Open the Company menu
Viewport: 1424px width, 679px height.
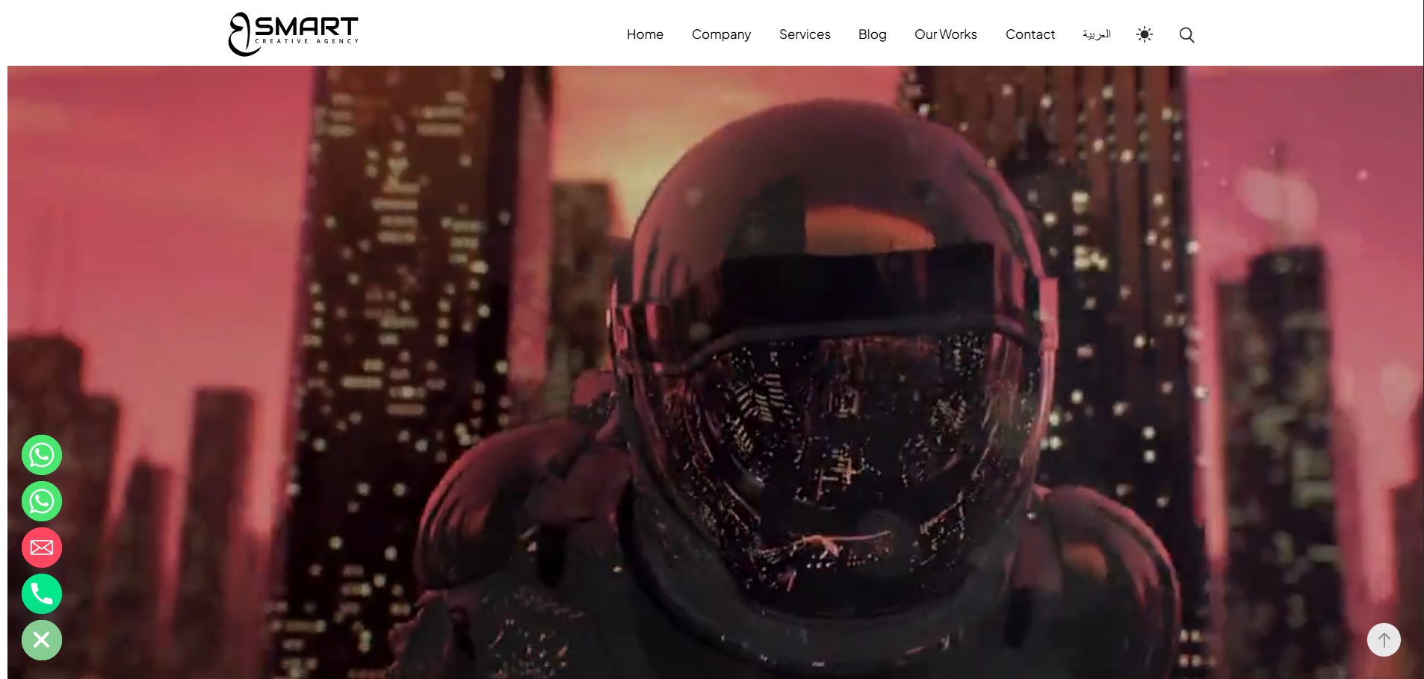coord(721,34)
